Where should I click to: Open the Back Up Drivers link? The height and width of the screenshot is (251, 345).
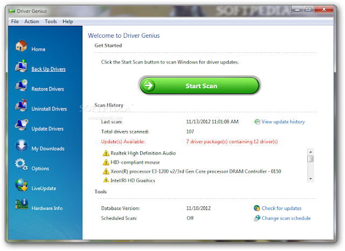pos(49,69)
